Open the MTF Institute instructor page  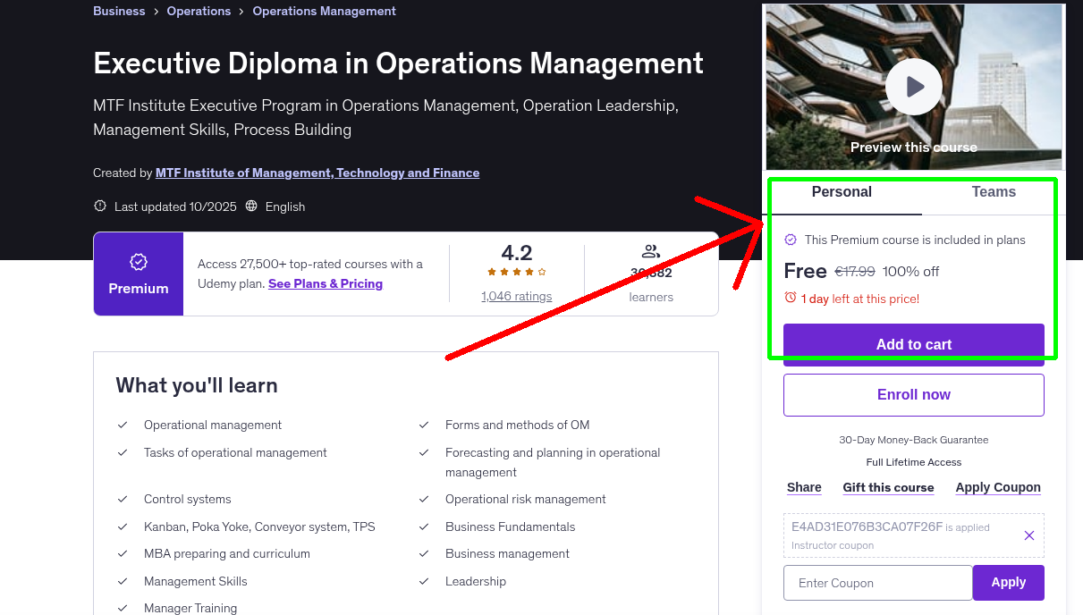click(317, 173)
